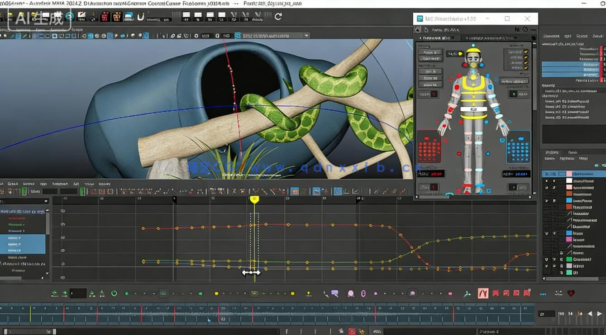Open the dropdown above graph editor channel list
Viewport: 606px width, 335px height.
pyautogui.click(x=46, y=201)
